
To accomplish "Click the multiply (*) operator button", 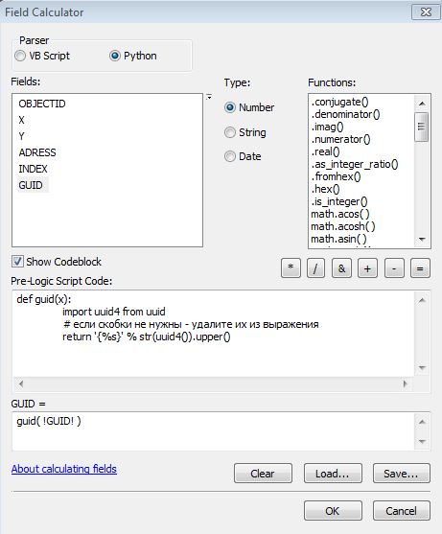I will (291, 268).
